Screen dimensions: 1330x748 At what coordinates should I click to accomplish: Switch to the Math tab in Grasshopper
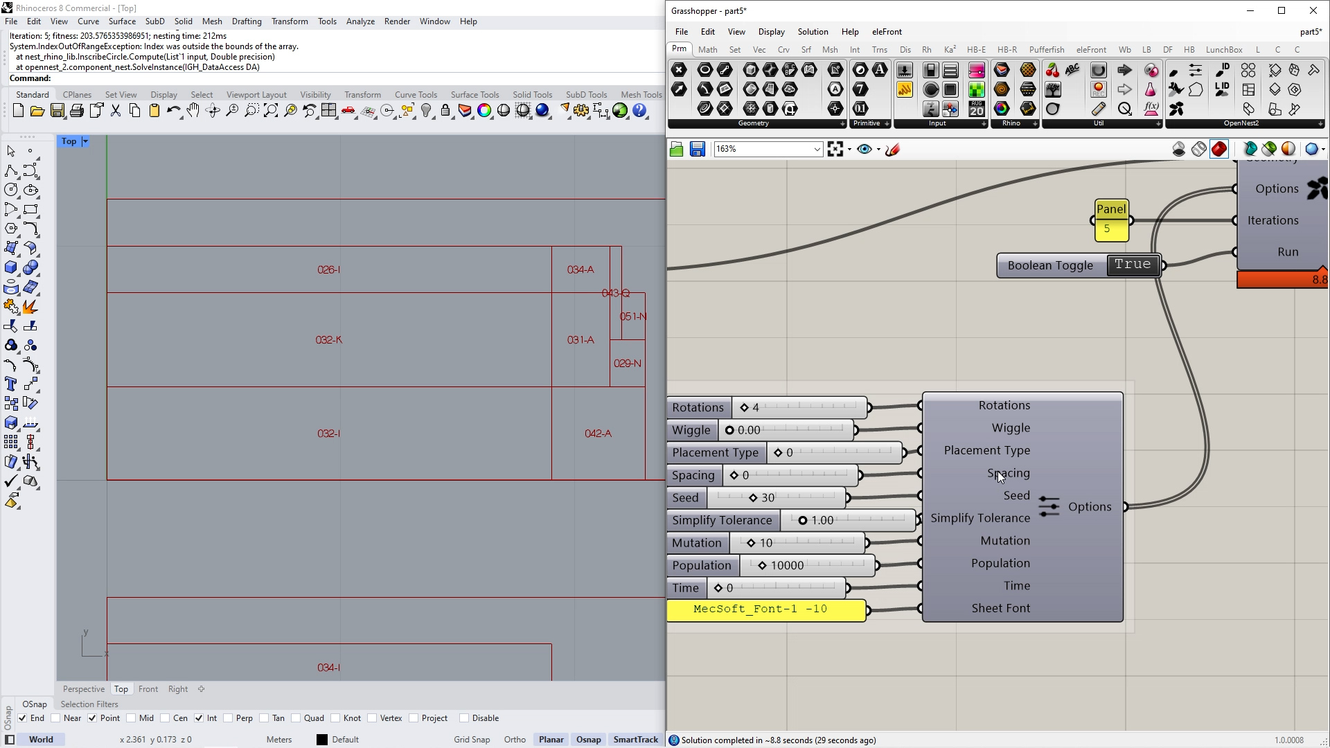coord(707,50)
